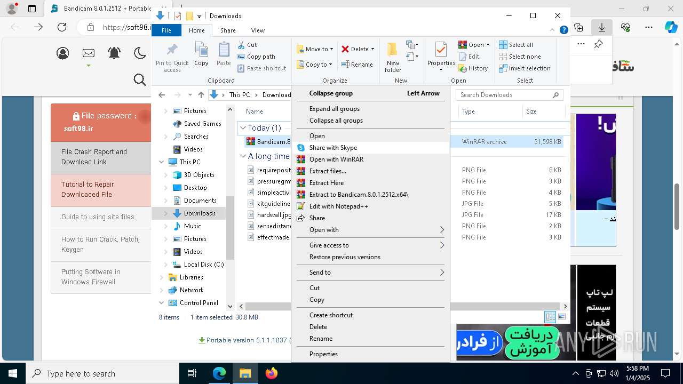683x384 pixels.
Task: Switch to the Share ribbon tab
Action: (x=228, y=30)
